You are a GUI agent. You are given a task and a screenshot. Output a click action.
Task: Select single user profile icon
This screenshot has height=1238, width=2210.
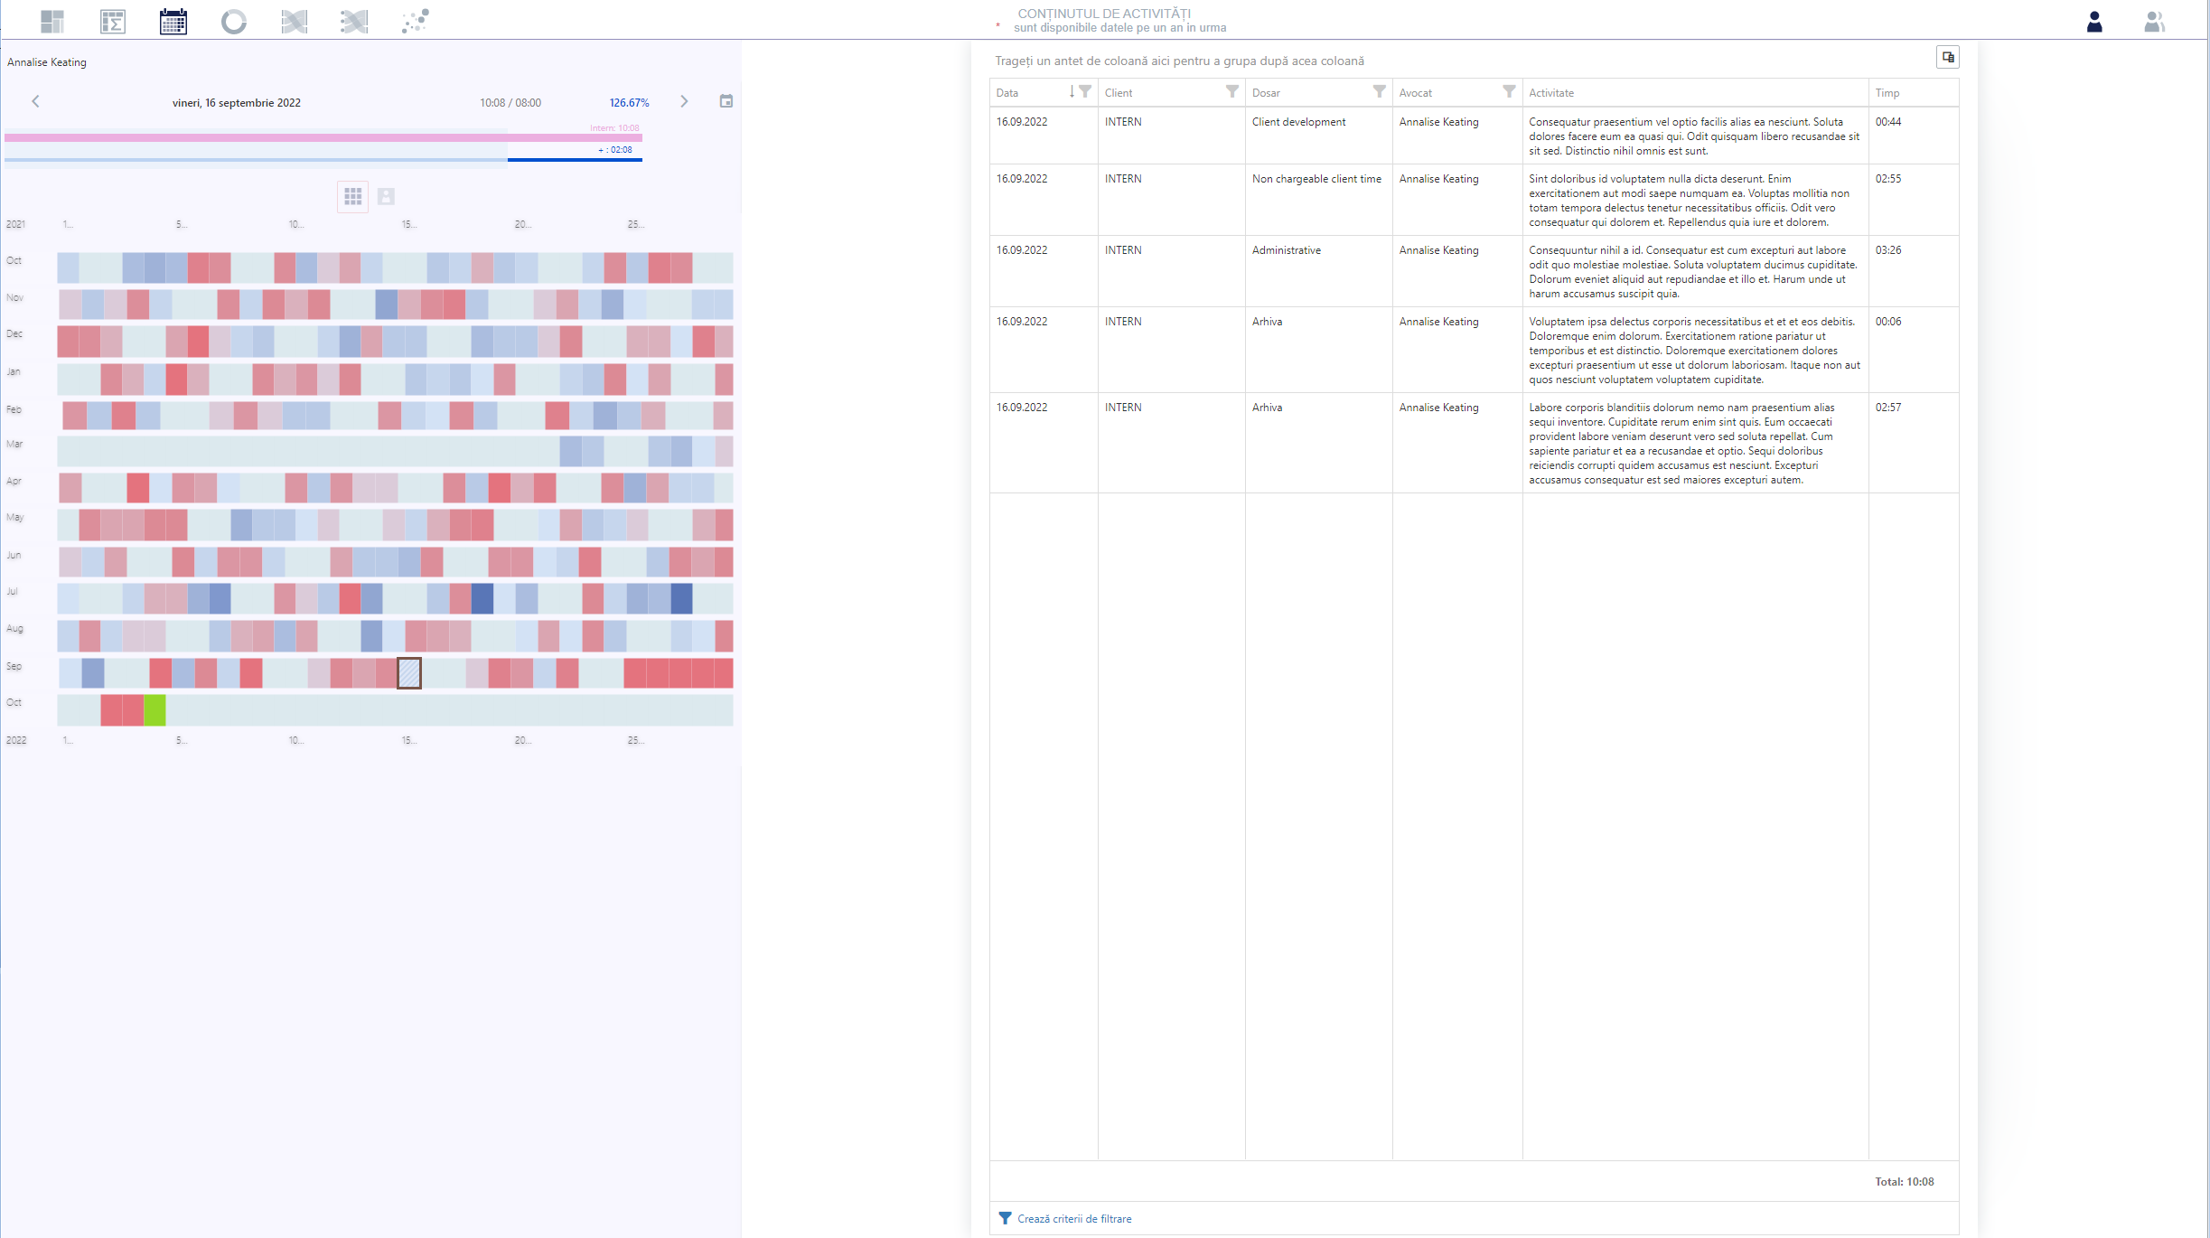2094,21
